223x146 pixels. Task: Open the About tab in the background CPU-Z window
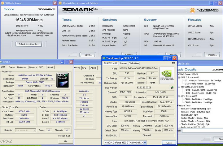93,68
